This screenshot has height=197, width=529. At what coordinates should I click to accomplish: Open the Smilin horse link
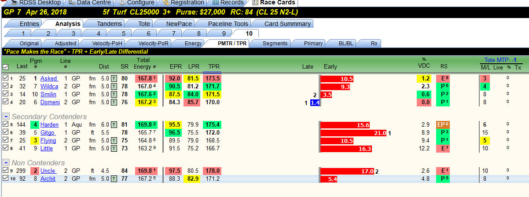pos(48,94)
